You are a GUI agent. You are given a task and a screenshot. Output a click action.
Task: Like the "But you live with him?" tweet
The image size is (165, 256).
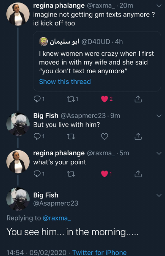[104, 137]
